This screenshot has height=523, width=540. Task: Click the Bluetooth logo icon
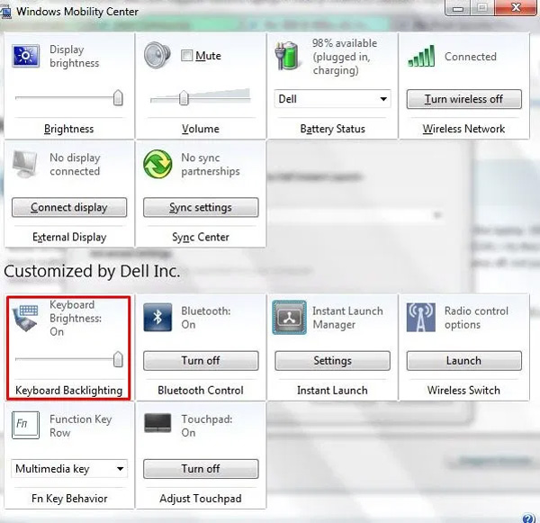157,318
